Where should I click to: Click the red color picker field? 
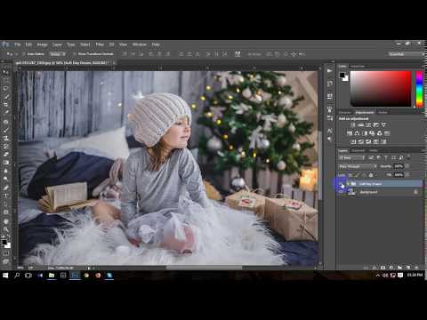coord(381,89)
